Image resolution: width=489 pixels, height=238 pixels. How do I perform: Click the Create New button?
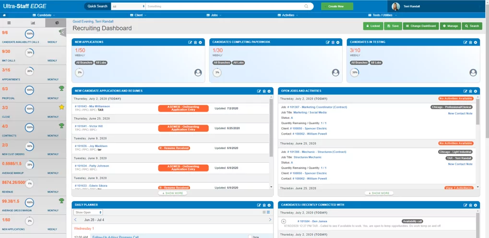click(337, 6)
